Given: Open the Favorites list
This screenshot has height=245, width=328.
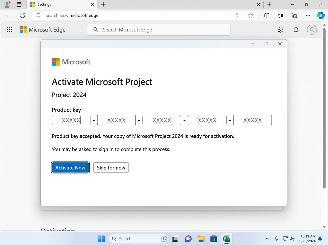Looking at the screenshot, I should point(280,15).
